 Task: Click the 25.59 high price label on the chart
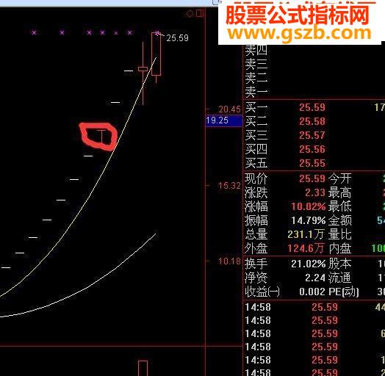177,38
